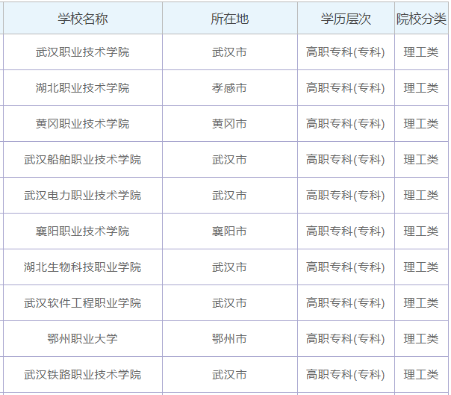Click 武汉市 in 武汉职业技术学院 row
451x395 pixels.
(229, 52)
